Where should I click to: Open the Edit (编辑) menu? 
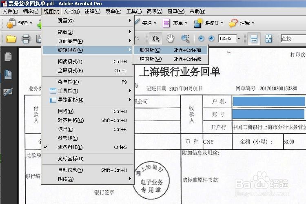click(31, 11)
